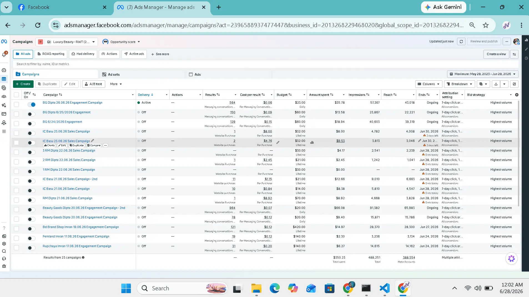Open the Meta logo home menu
Viewport: 529px width, 297px height.
click(x=4, y=42)
